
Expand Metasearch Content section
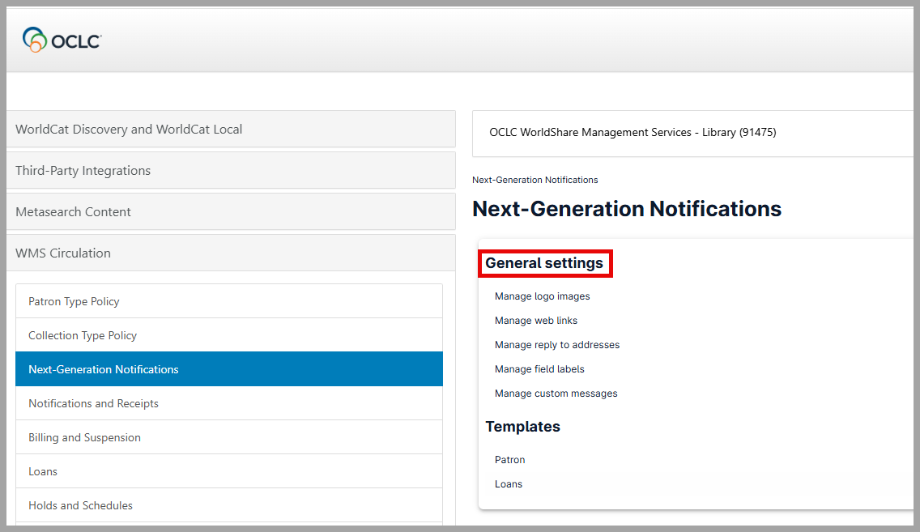coord(231,211)
